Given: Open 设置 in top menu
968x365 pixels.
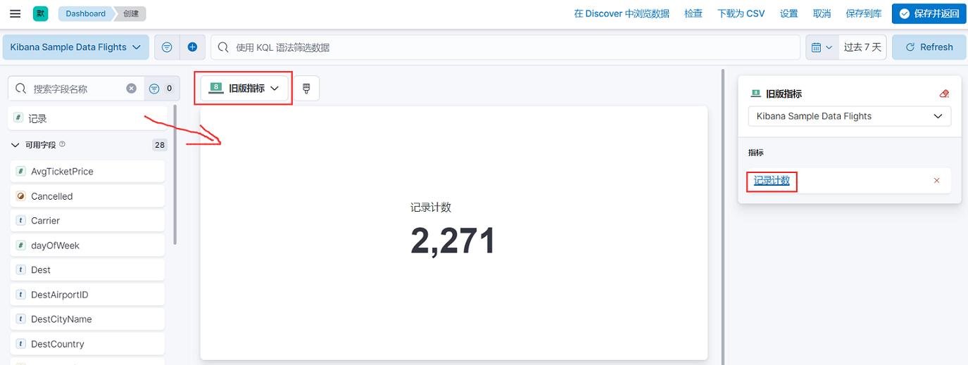Looking at the screenshot, I should 789,13.
